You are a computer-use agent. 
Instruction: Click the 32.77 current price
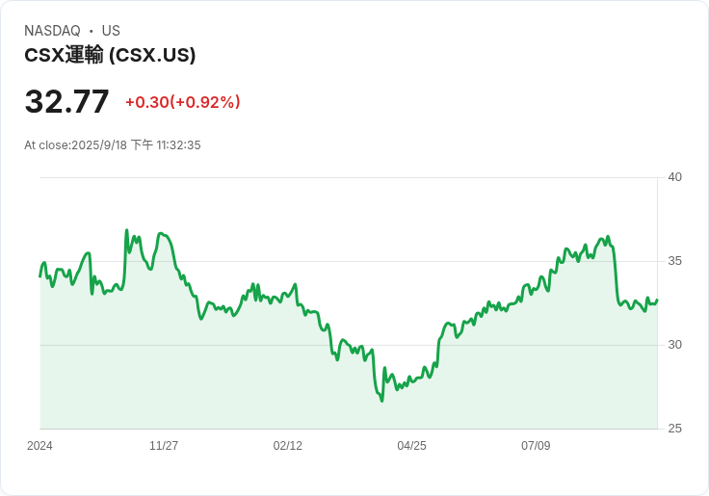[x=66, y=102]
